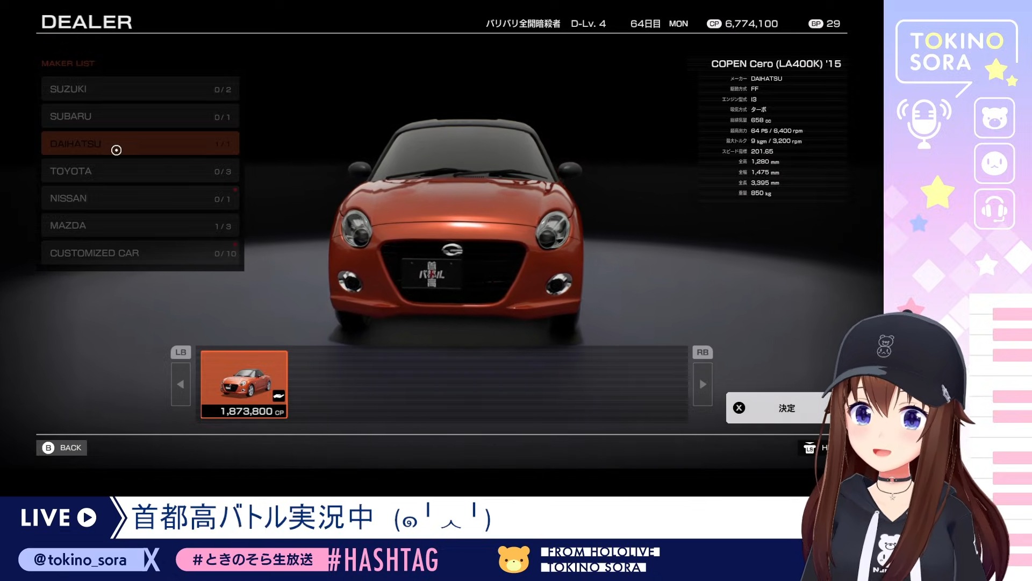
Task: Click the 64日目 day counter
Action: tap(645, 24)
